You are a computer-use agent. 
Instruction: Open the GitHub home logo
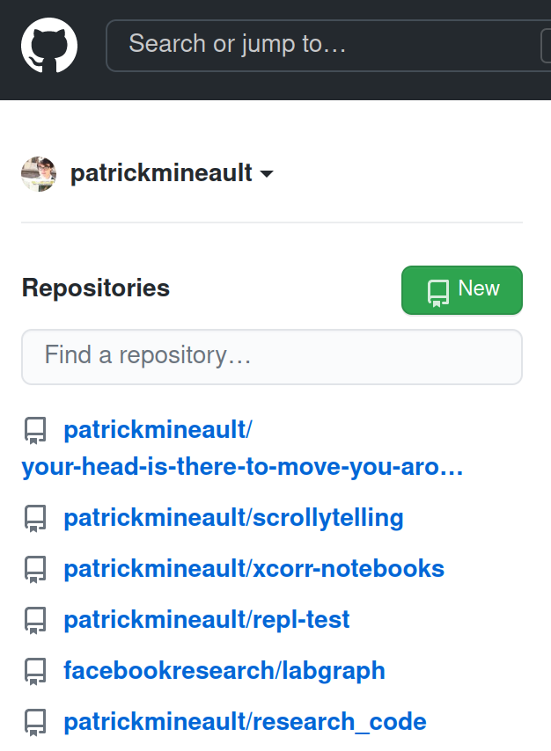point(49,46)
